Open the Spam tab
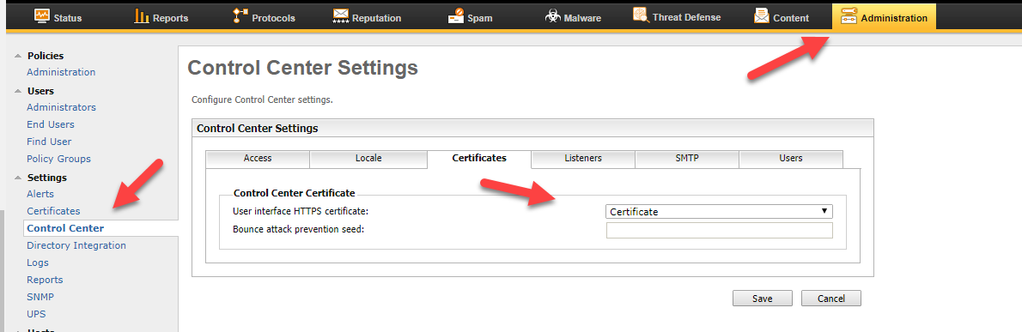This screenshot has width=1022, height=332. point(471,17)
